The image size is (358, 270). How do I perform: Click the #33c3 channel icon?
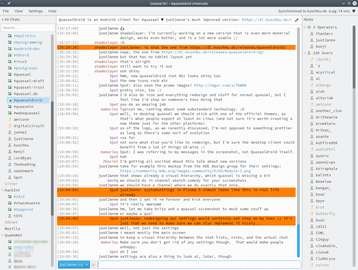click(x=10, y=197)
